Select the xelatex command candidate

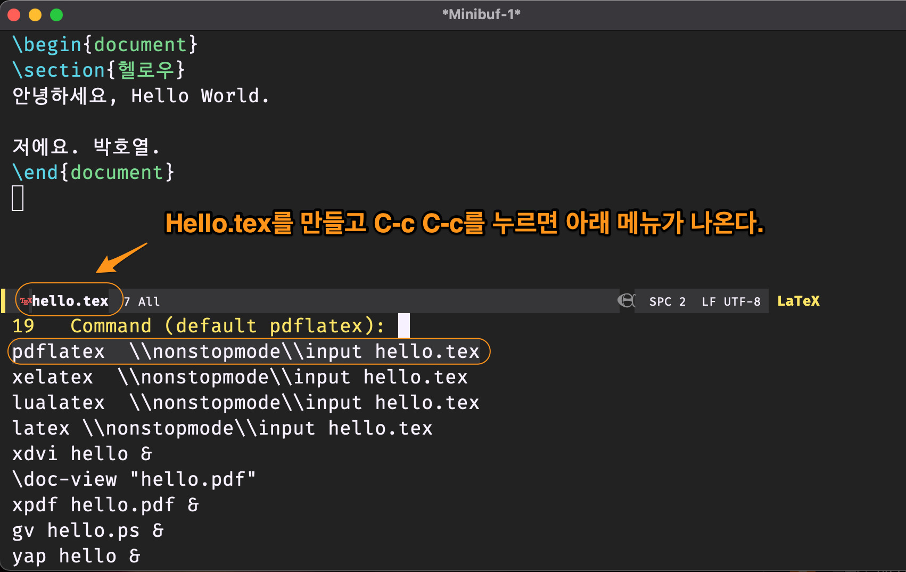(240, 377)
